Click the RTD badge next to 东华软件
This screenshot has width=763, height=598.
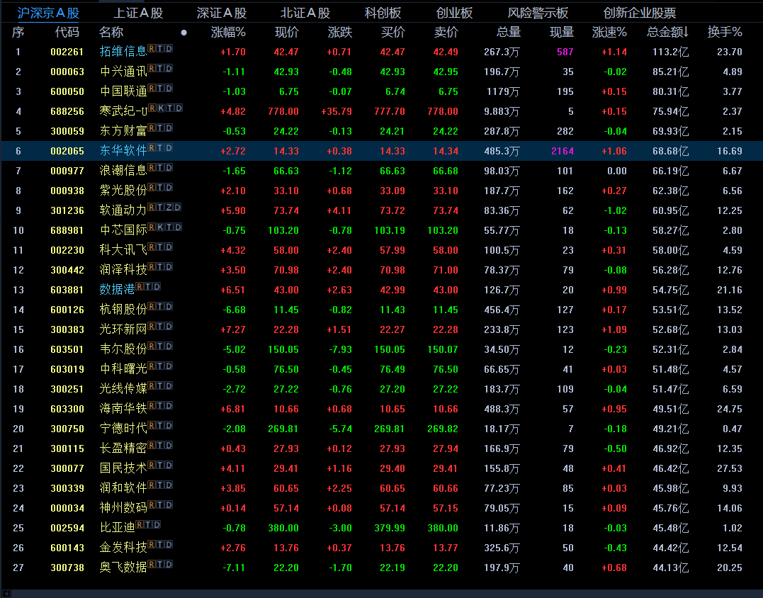(161, 148)
